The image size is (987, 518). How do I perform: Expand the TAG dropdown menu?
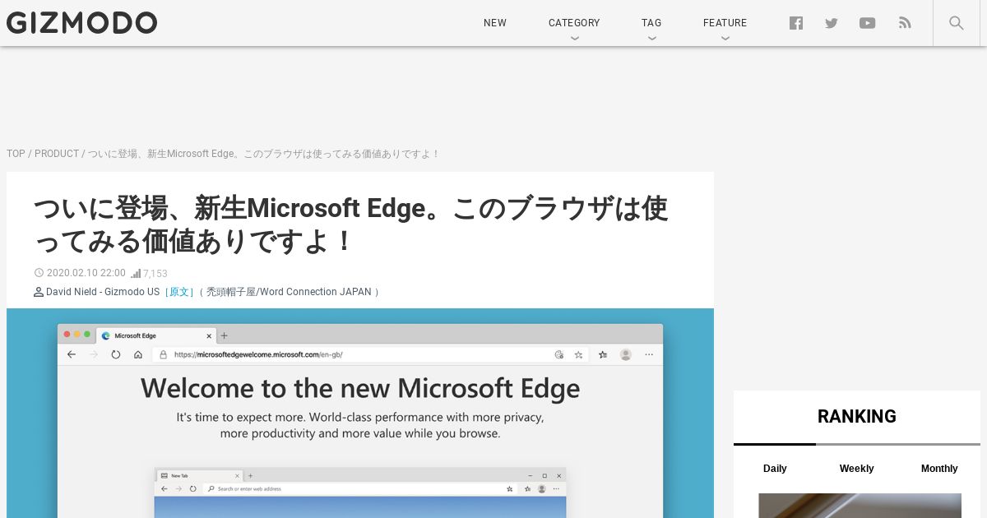click(x=651, y=23)
